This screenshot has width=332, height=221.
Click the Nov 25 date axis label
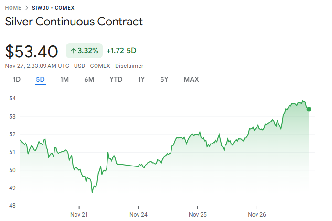[x=197, y=214]
